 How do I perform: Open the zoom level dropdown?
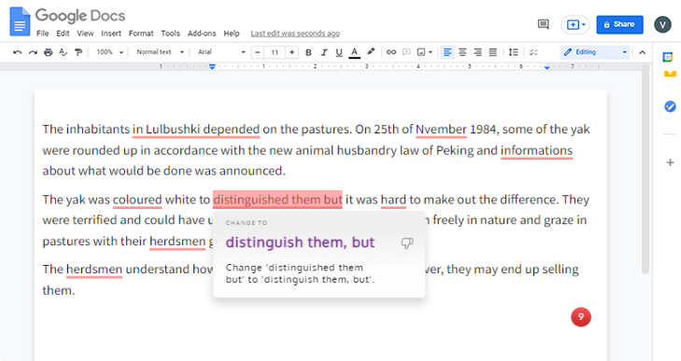pyautogui.click(x=110, y=52)
